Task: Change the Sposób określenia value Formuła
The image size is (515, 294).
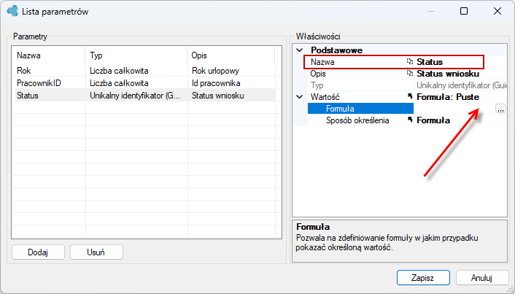Action: pos(433,120)
